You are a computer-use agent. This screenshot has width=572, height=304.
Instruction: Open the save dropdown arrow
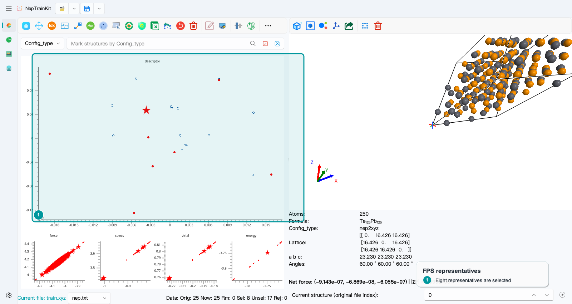coord(99,9)
